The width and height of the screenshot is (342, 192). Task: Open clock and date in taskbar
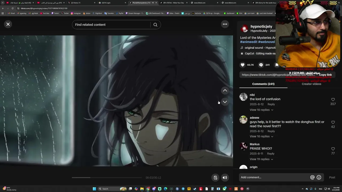point(336,189)
